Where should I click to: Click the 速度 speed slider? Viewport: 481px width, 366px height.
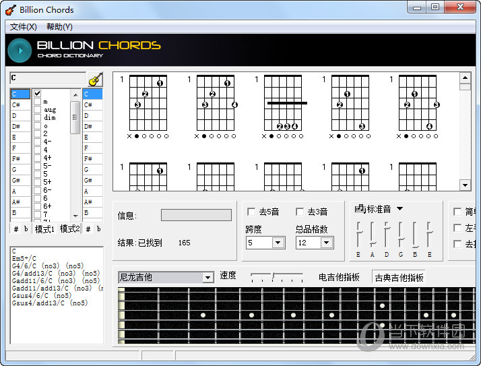tap(277, 276)
